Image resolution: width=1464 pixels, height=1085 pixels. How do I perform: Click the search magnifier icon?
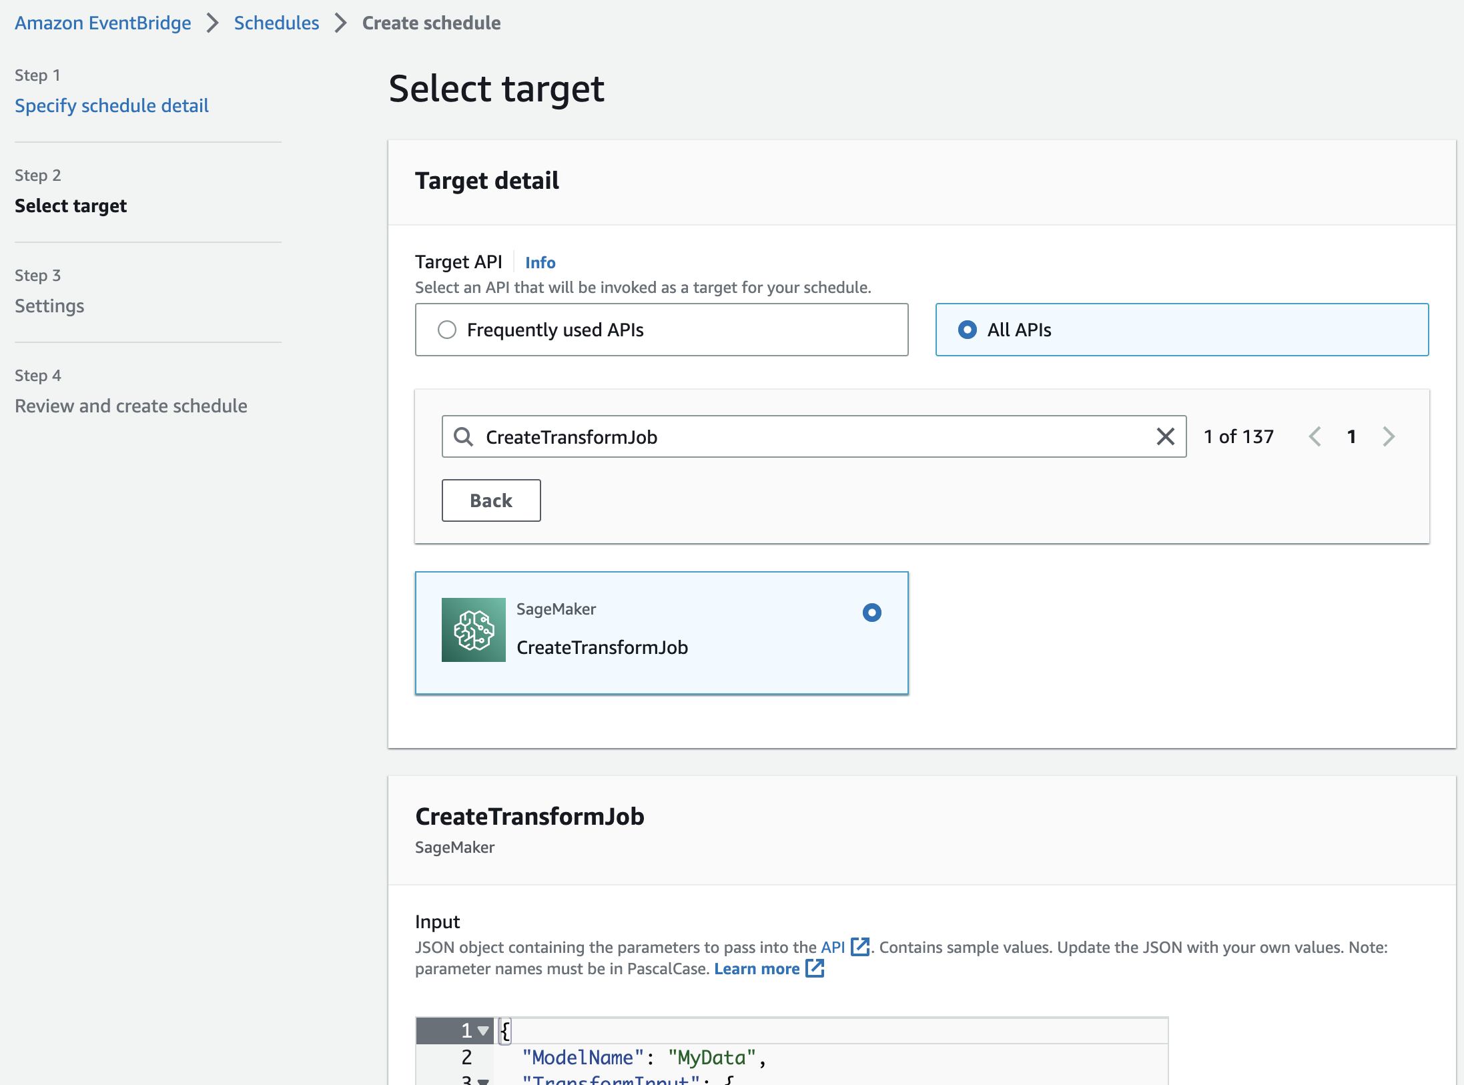click(x=463, y=436)
